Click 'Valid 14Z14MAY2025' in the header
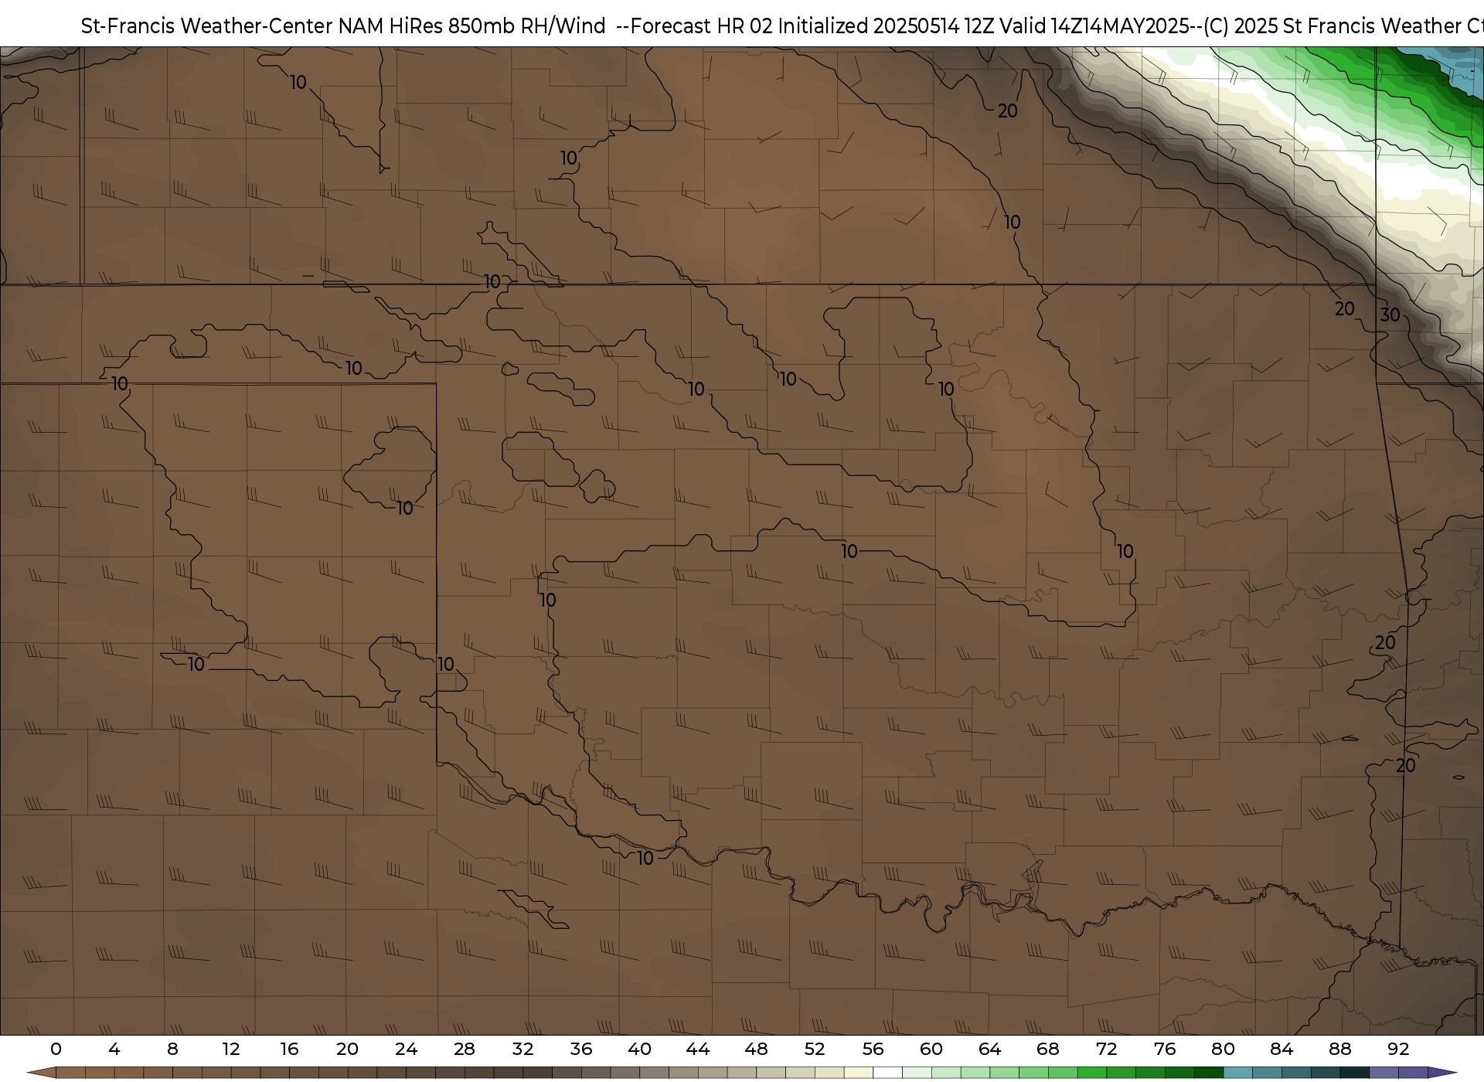Viewport: 1484px width, 1082px height. pyautogui.click(x=1094, y=26)
